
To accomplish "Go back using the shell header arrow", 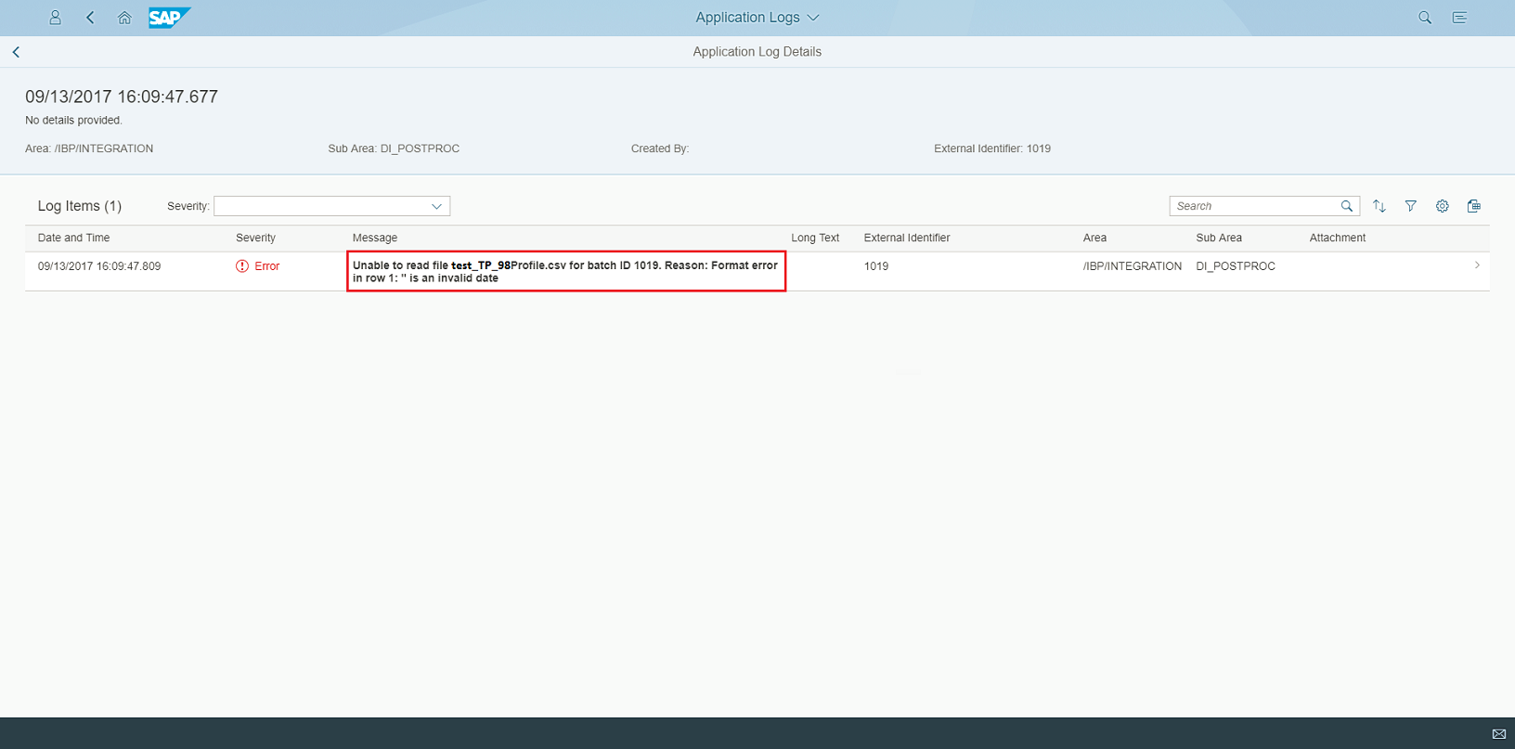I will point(90,18).
